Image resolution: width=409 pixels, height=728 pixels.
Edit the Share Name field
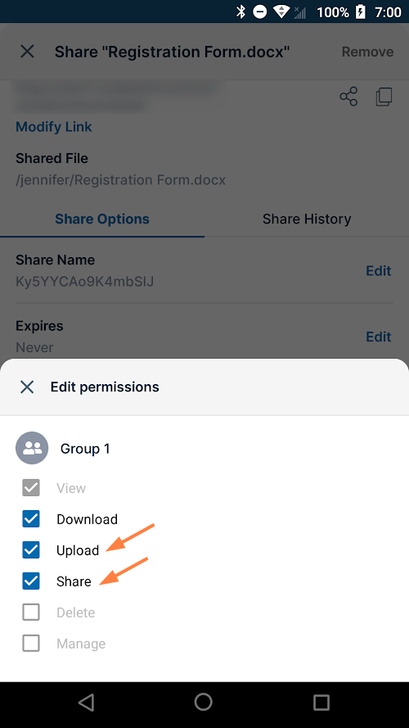coord(379,271)
